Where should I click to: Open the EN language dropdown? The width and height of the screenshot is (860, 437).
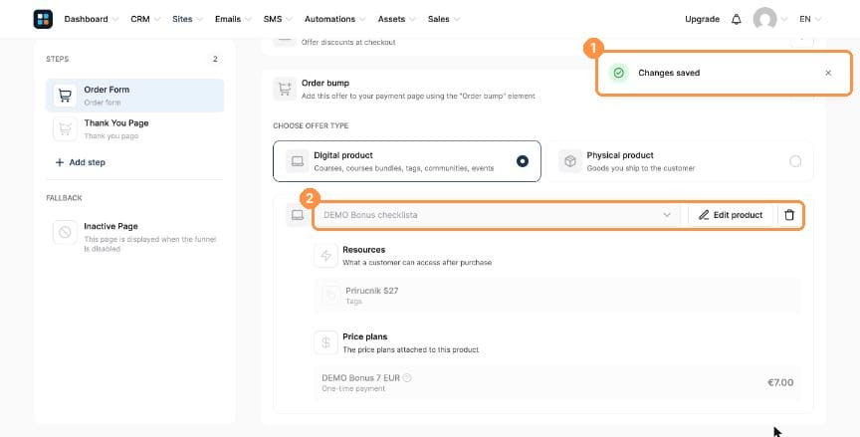(810, 19)
